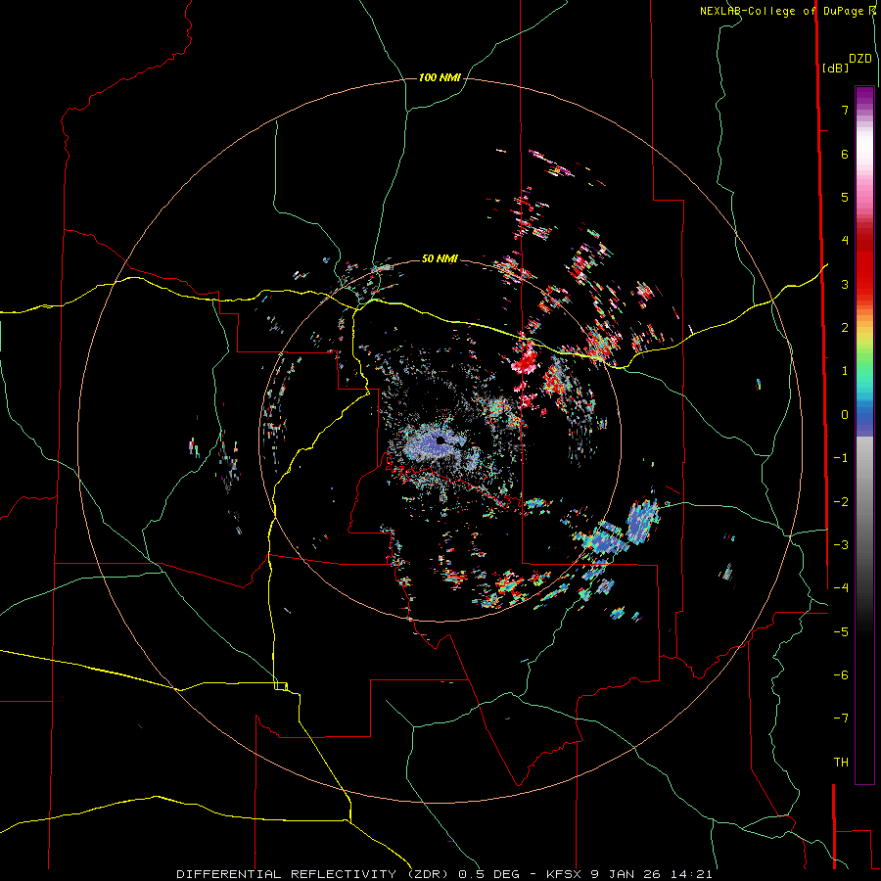Image resolution: width=881 pixels, height=881 pixels.
Task: Click the -2 value on color scale
Action: point(841,502)
